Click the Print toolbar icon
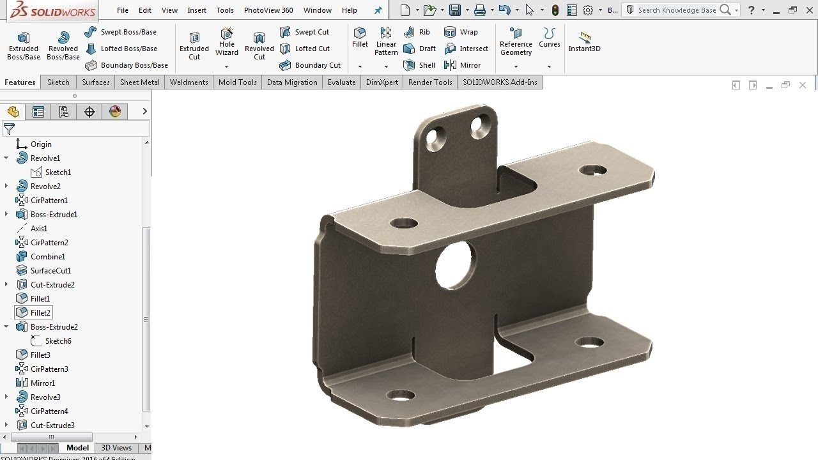Image resolution: width=818 pixels, height=460 pixels. (x=480, y=10)
